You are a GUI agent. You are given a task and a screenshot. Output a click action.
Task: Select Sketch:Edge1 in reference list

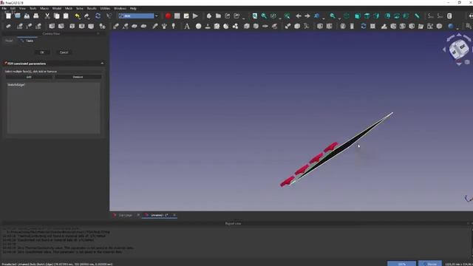point(16,85)
